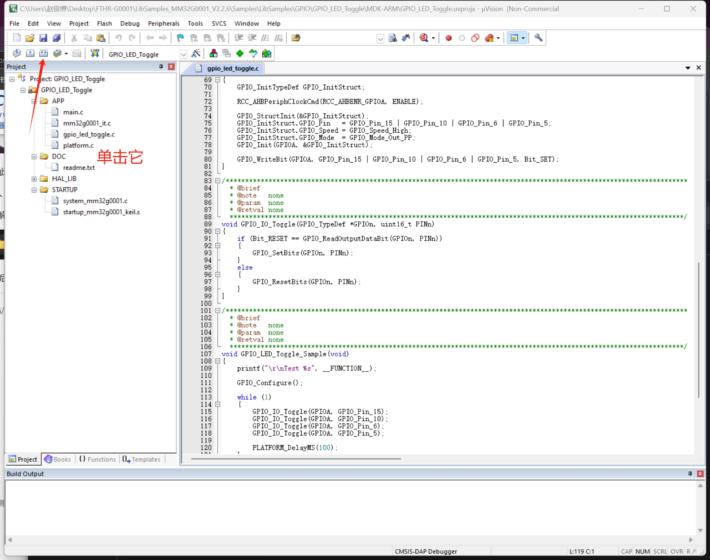Pin the Project panel with pushpin
The height and width of the screenshot is (560, 710).
(x=161, y=67)
